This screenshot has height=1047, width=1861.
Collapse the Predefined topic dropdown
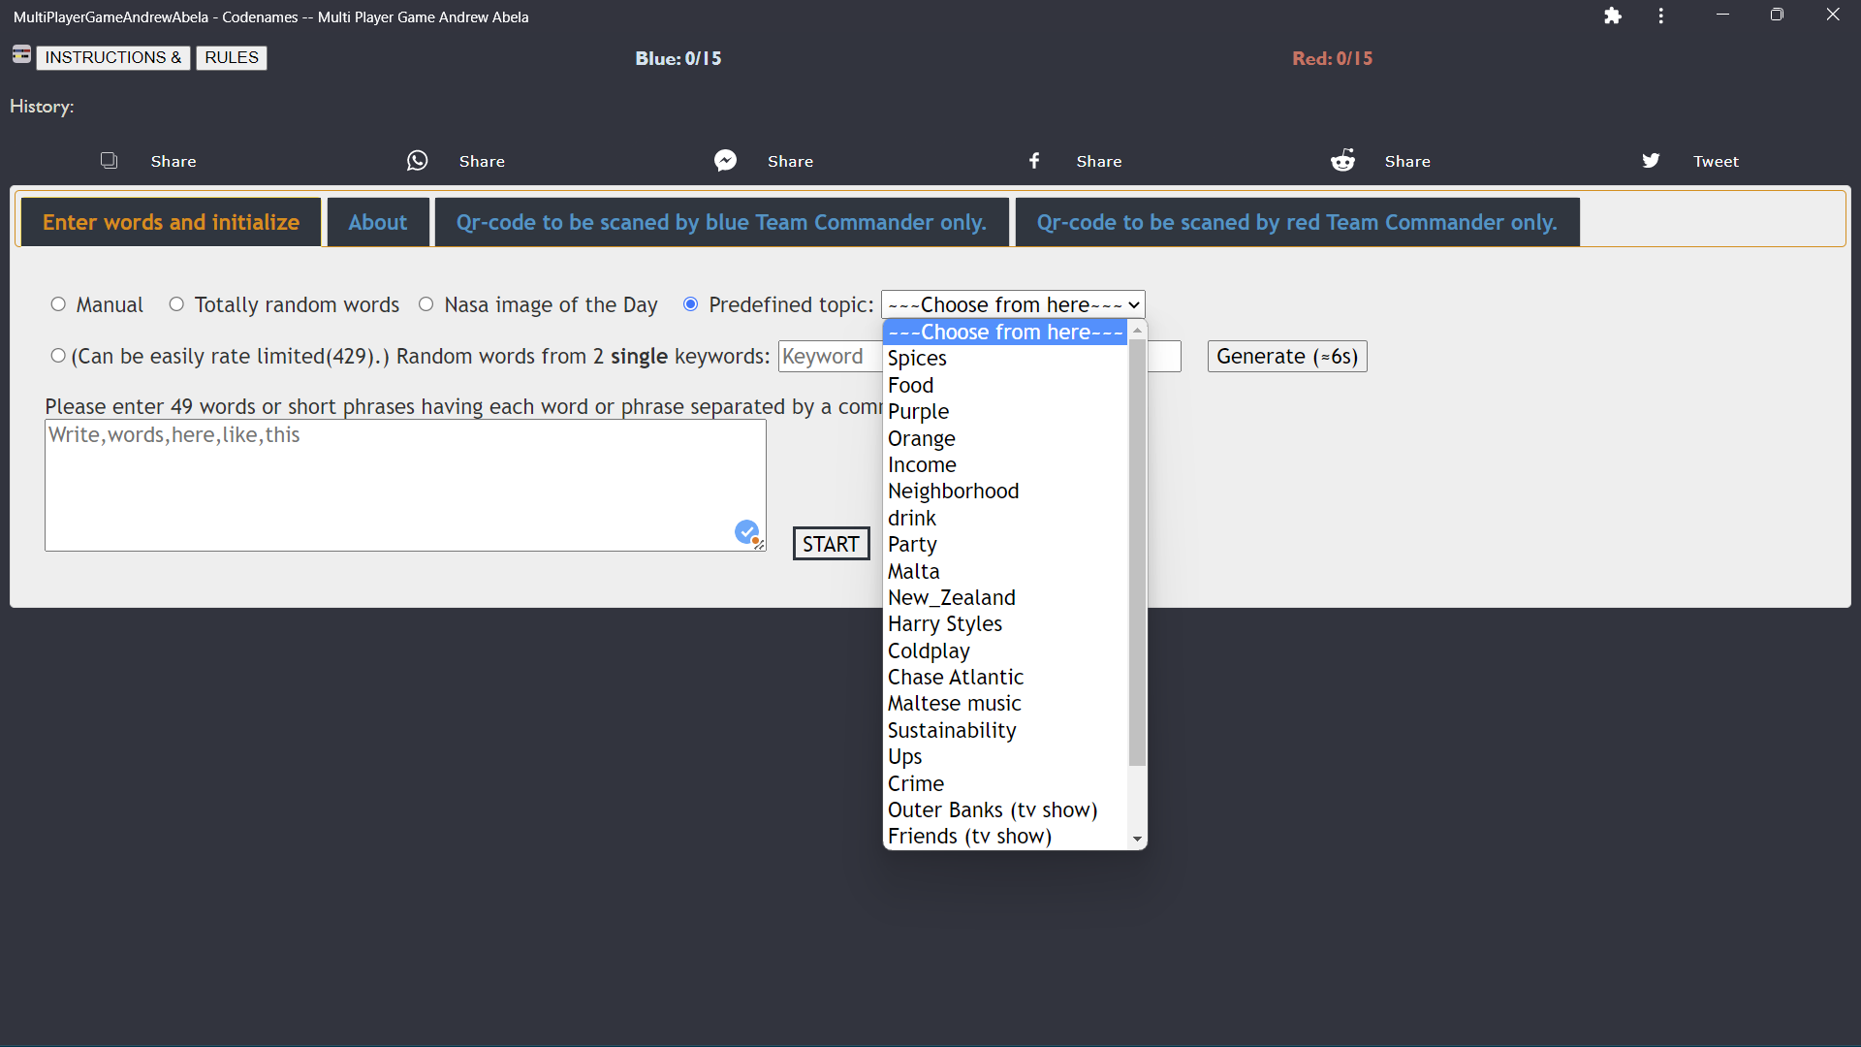[x=1012, y=304]
